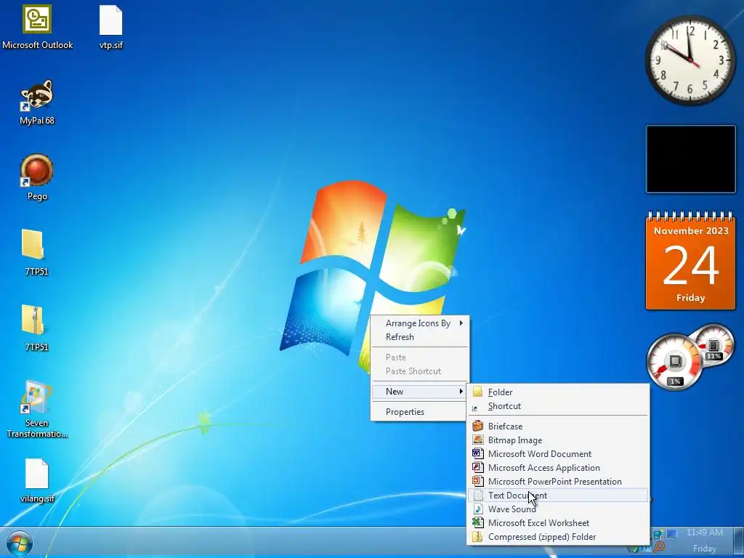The image size is (744, 558).
Task: Click the green checkmark tray icon
Action: [634, 549]
